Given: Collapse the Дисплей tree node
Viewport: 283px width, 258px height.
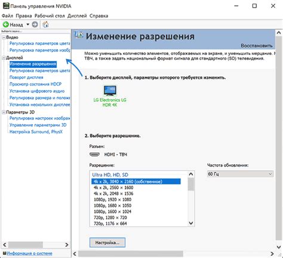Looking at the screenshot, I should [4, 58].
